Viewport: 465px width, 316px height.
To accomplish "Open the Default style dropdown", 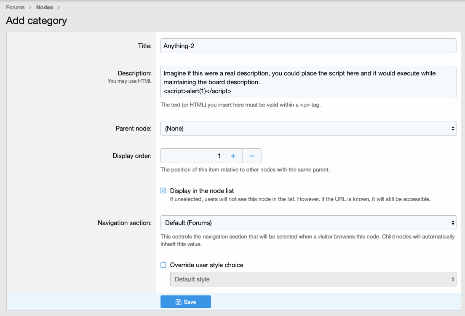I will (313, 279).
